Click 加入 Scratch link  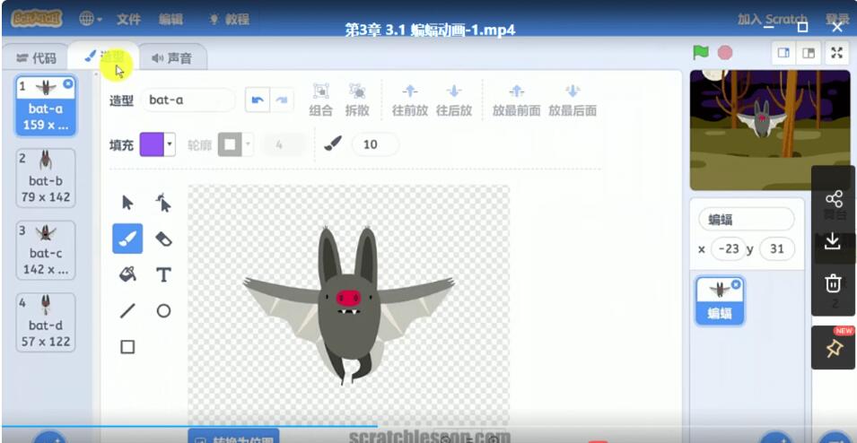click(772, 20)
